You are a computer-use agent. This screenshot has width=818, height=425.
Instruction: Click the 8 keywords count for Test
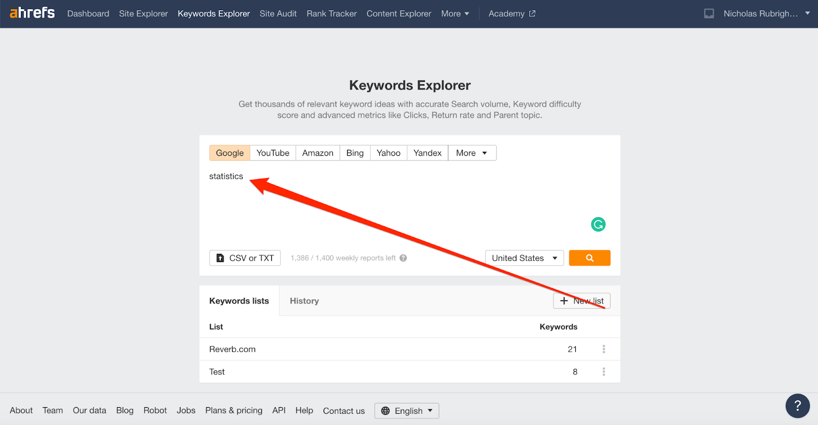tap(575, 372)
